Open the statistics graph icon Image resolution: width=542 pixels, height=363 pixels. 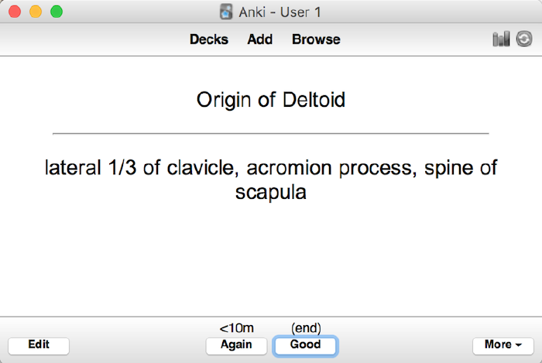500,39
